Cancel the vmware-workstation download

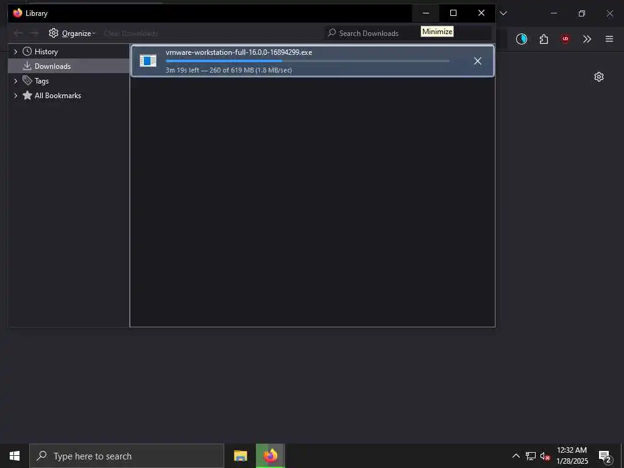(x=478, y=61)
